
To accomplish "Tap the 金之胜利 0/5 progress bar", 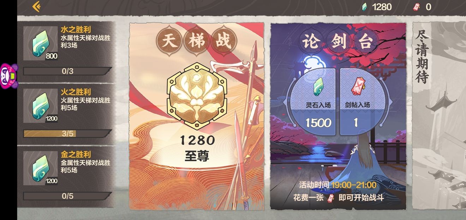I will pos(67,196).
